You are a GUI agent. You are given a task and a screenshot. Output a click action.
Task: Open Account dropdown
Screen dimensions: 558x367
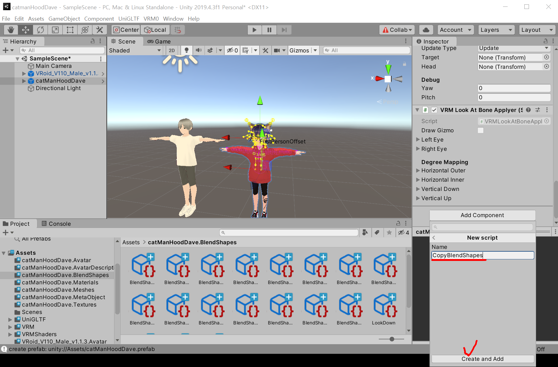tap(456, 30)
